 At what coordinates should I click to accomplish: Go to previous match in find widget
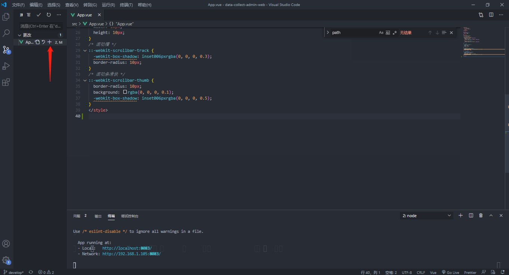430,33
